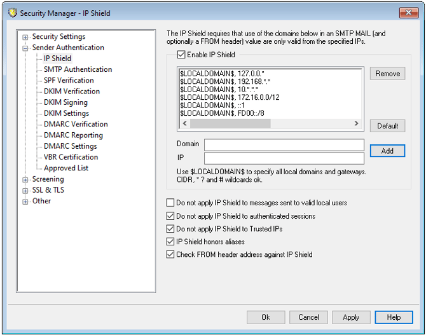Image resolution: width=426 pixels, height=335 pixels.
Task: Toggle the Enable IP Shield checkbox
Action: pos(182,55)
